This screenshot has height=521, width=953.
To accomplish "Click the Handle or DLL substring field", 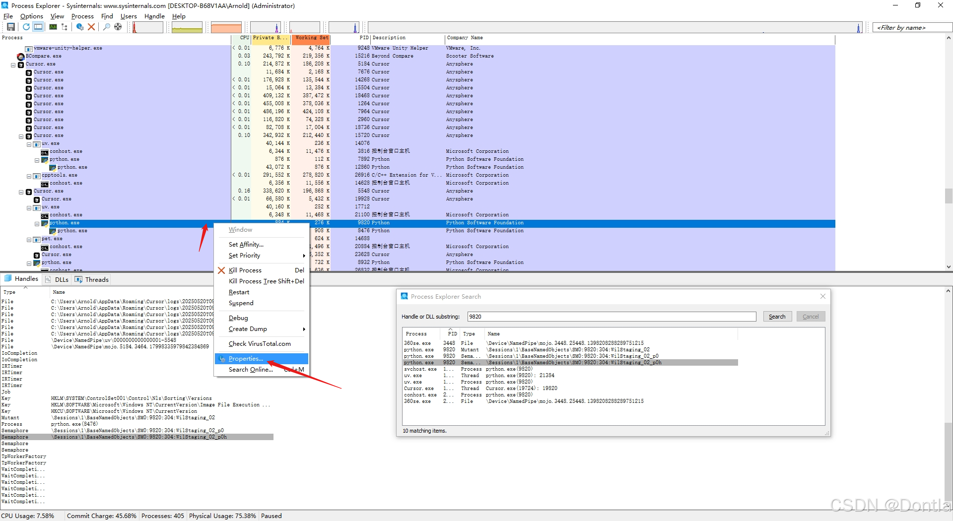I will (612, 317).
